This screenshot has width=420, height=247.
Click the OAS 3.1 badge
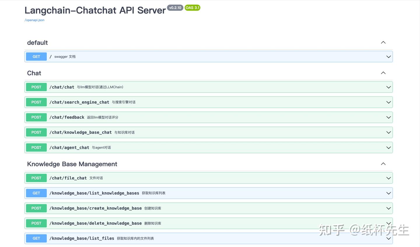[192, 8]
